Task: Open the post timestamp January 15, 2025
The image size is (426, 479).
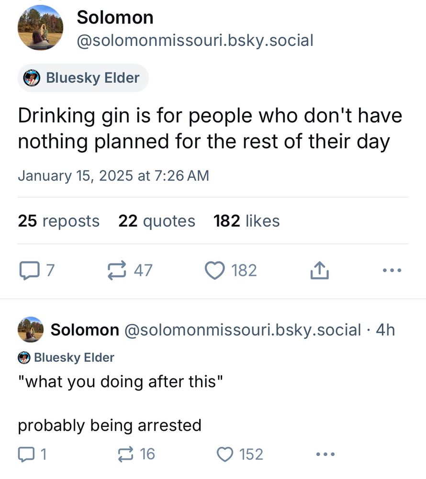Action: [114, 175]
